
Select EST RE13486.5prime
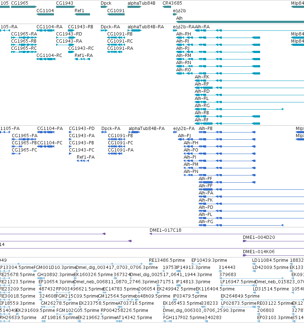tap(151, 264)
